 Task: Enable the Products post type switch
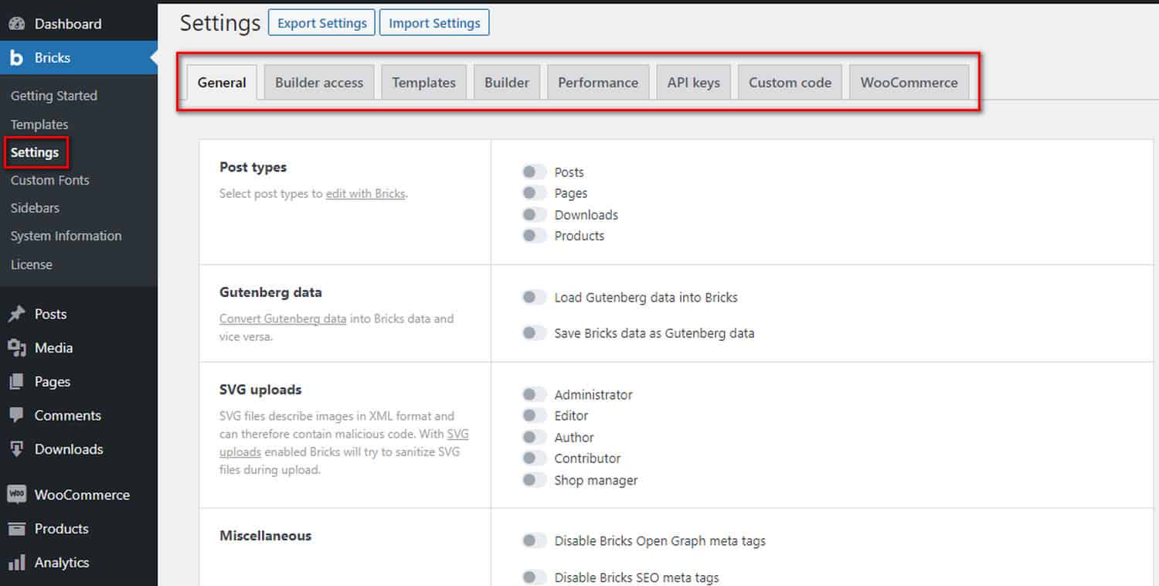click(534, 236)
